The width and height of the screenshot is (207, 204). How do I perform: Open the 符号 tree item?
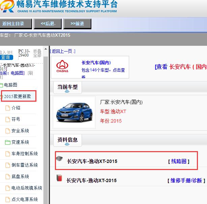(16, 119)
